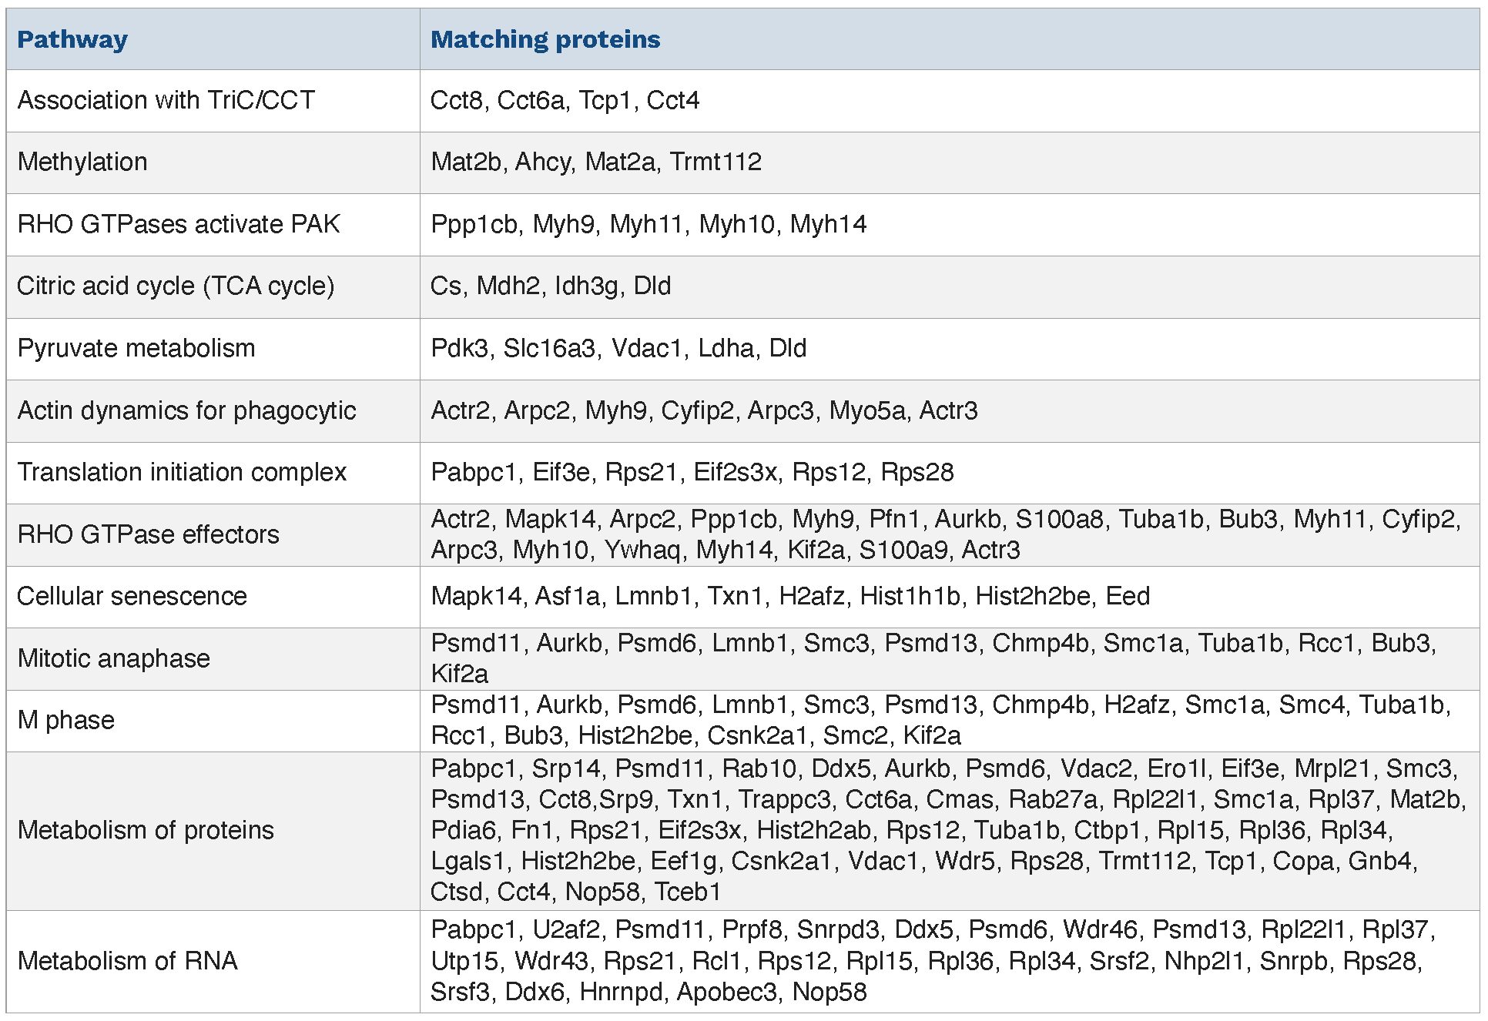Click the RHO GTPases activate PAK row
Viewport: 1488px width, 1021px height.
[179, 224]
